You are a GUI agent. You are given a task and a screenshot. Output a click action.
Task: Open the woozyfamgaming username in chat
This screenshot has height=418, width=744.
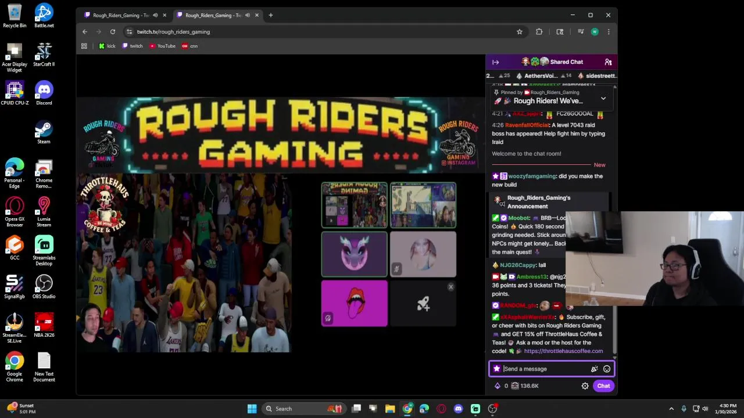pyautogui.click(x=532, y=176)
